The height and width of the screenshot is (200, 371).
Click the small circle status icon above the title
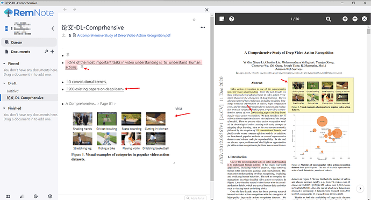click(194, 20)
